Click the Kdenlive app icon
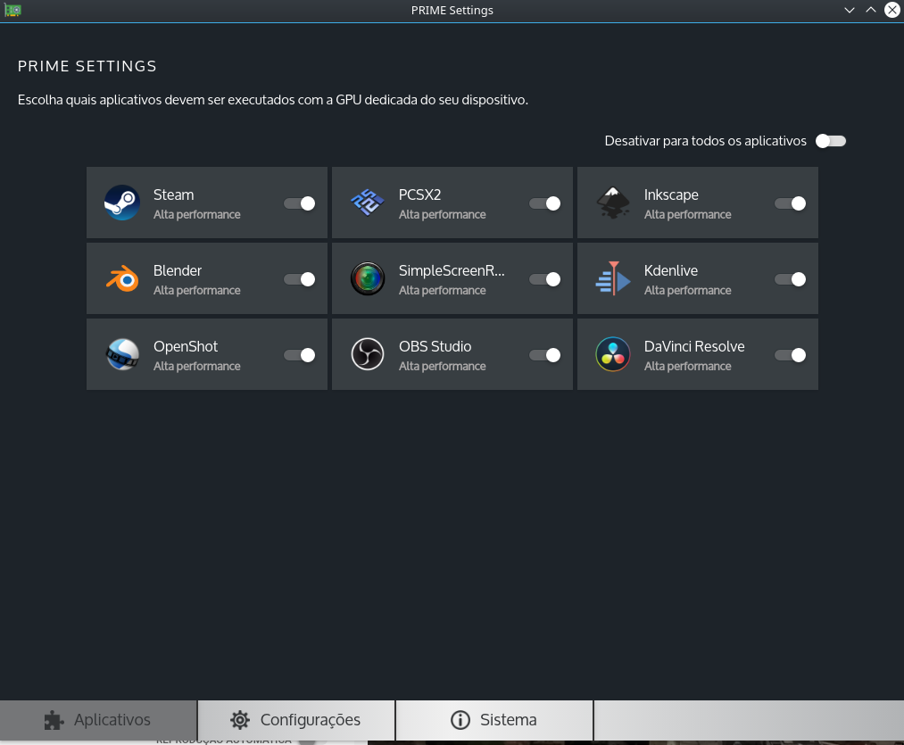This screenshot has height=745, width=904. 613,278
